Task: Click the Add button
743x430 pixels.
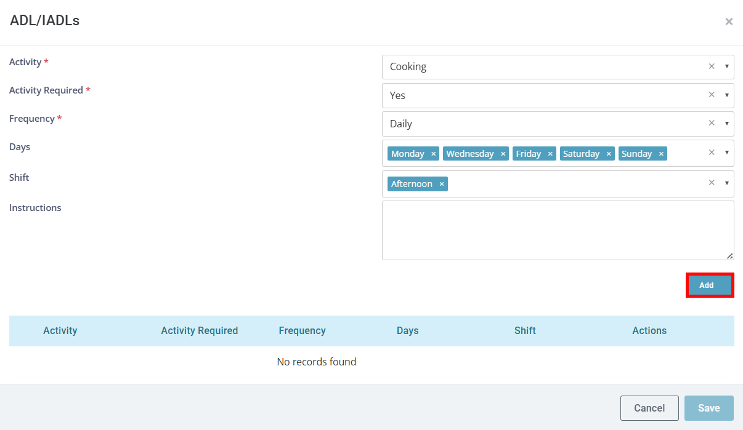Action: [x=709, y=285]
